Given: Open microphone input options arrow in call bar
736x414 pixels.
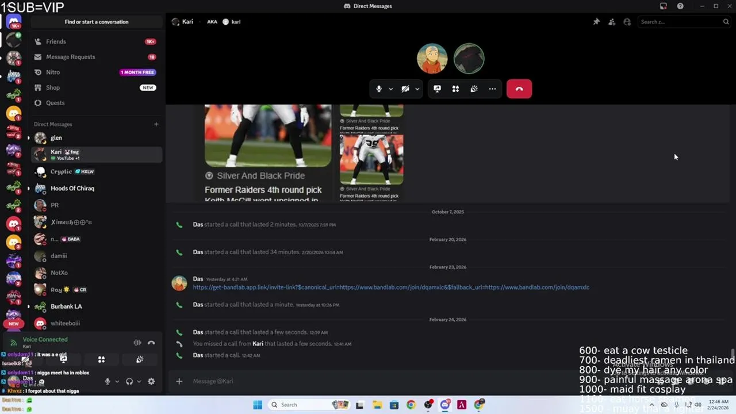Looking at the screenshot, I should [x=391, y=89].
